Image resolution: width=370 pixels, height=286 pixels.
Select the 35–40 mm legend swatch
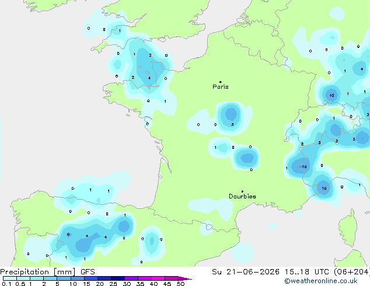144,278
